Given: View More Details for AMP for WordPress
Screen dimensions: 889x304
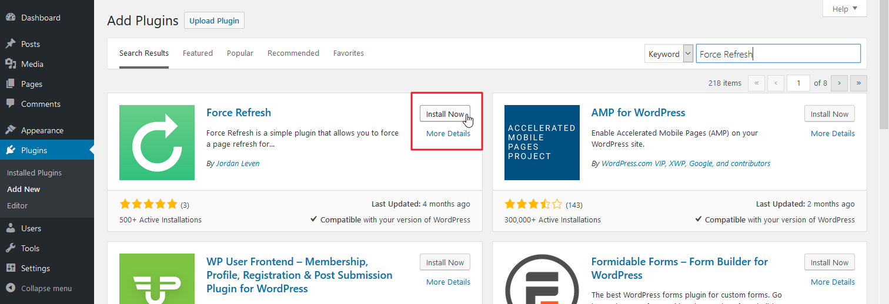Looking at the screenshot, I should [x=833, y=133].
